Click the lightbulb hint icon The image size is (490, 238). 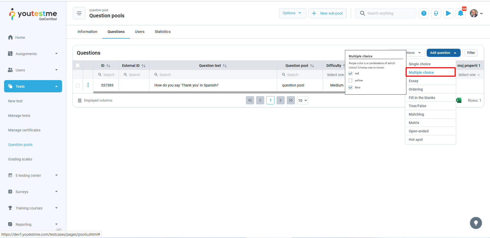tap(476, 223)
